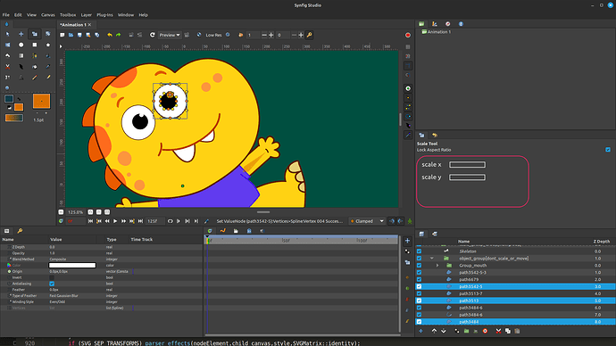
Task: Click the zoom level 125.0% field
Action: (75, 212)
